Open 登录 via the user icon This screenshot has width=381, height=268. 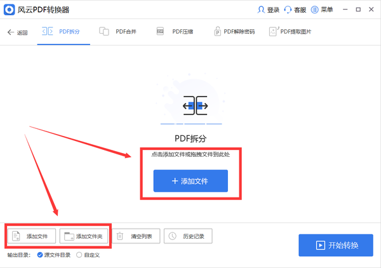(268, 10)
